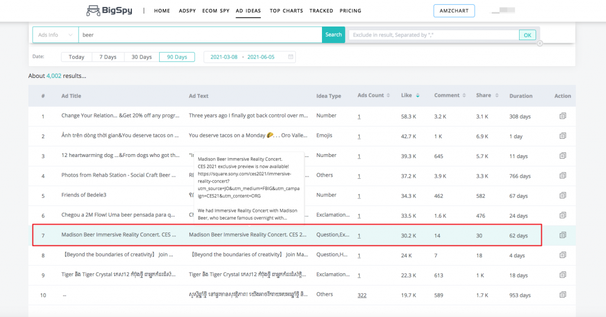
Task: Click the Duration column header
Action: pos(521,96)
